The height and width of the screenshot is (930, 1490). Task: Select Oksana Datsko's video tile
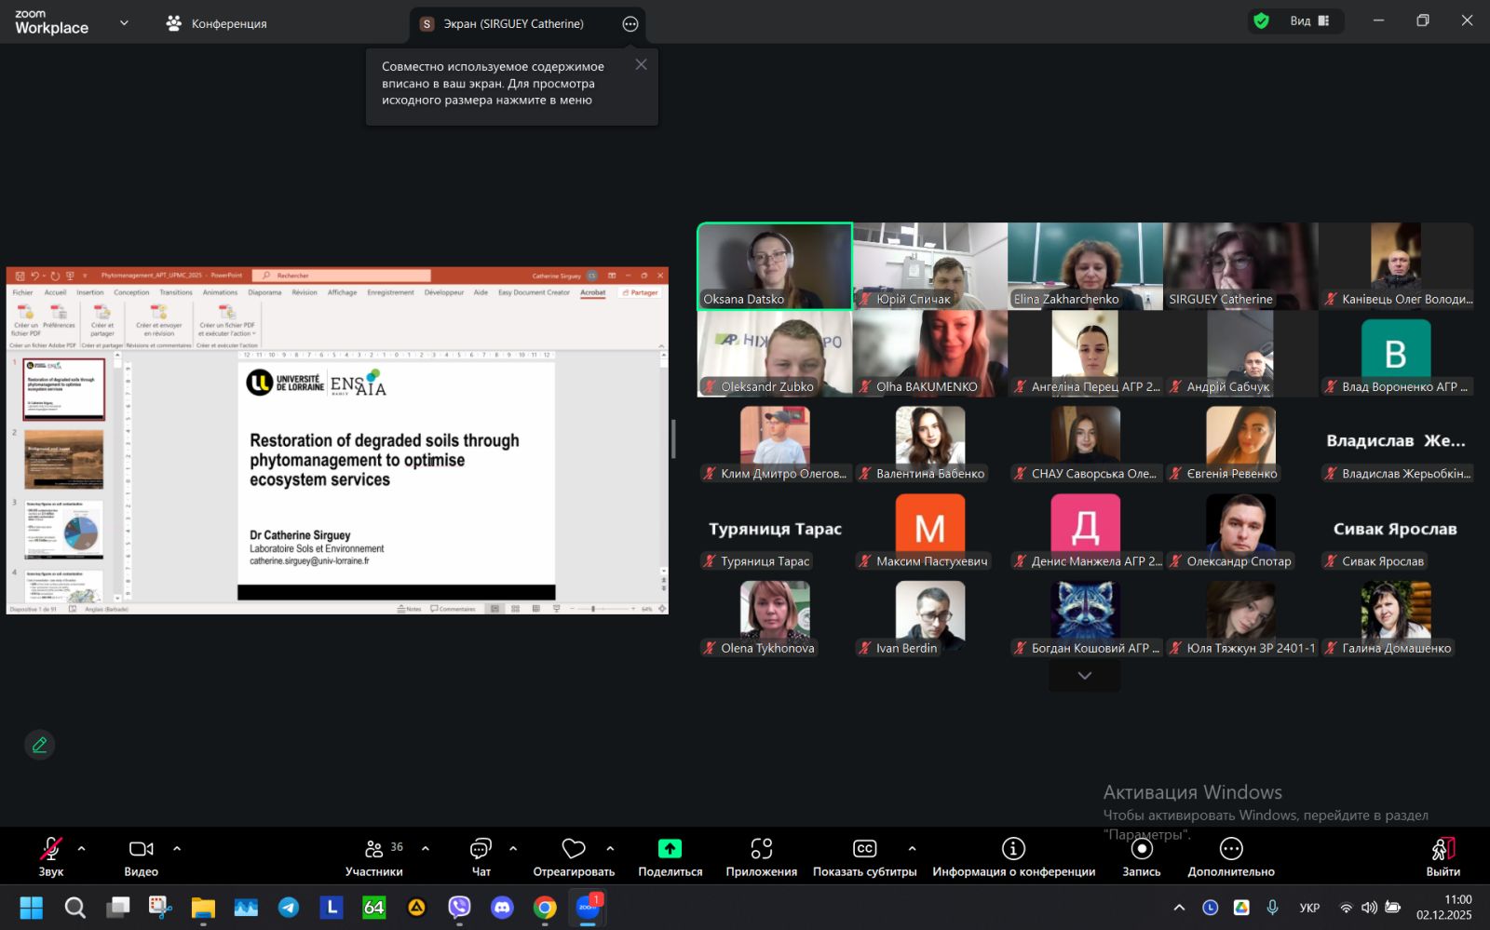(x=774, y=265)
